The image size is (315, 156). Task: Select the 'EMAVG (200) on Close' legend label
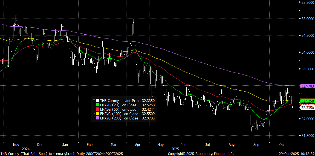119,118
